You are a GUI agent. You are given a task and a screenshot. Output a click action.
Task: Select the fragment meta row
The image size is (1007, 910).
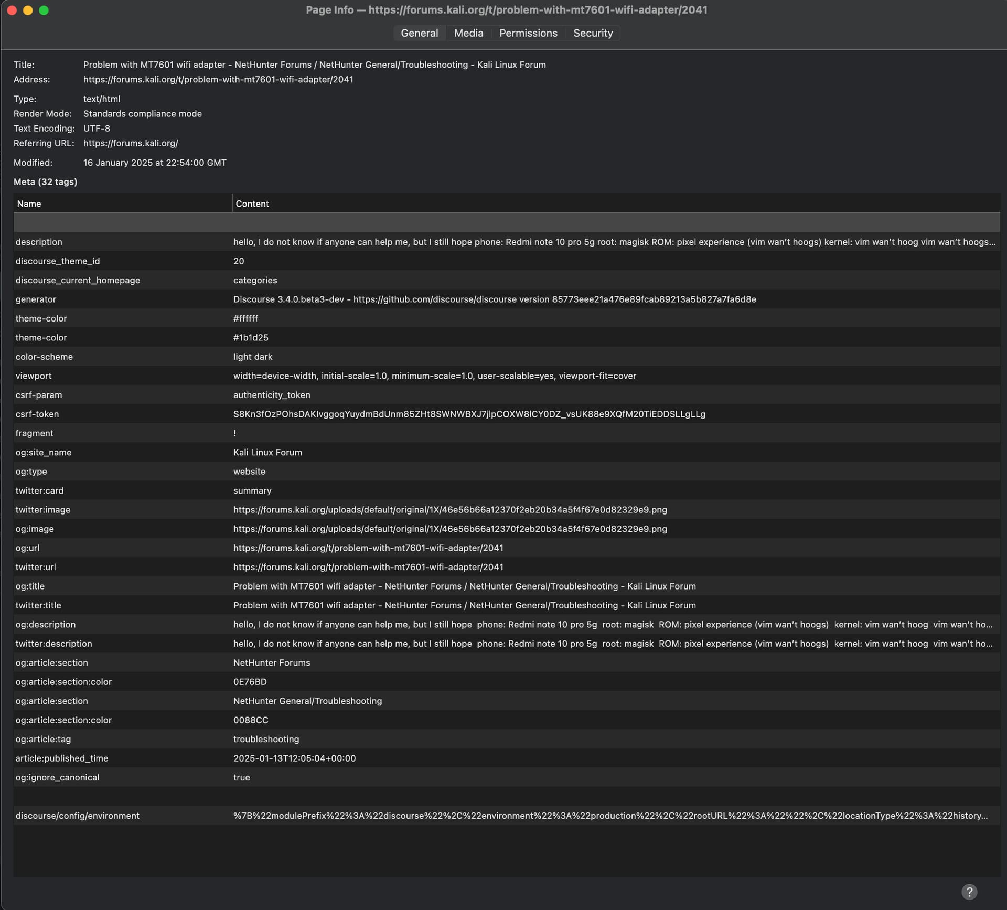pyautogui.click(x=507, y=433)
